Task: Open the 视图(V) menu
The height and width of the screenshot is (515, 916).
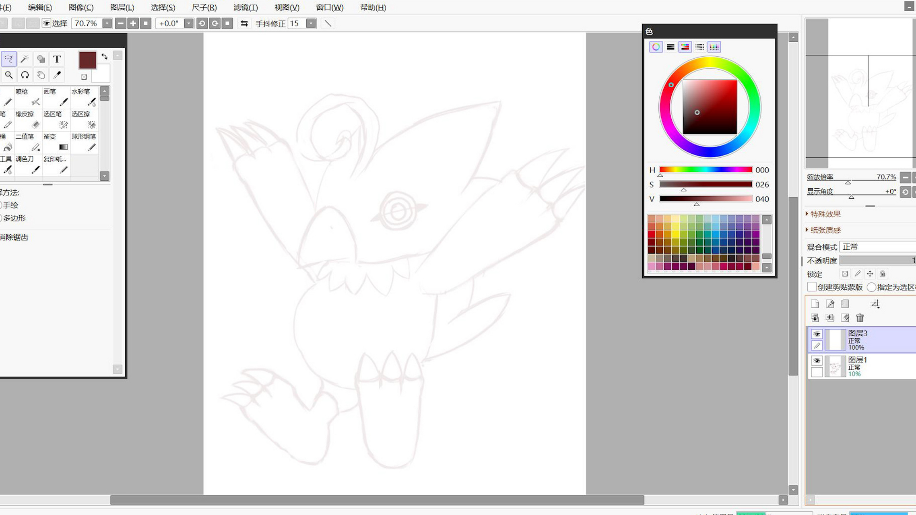Action: (287, 7)
